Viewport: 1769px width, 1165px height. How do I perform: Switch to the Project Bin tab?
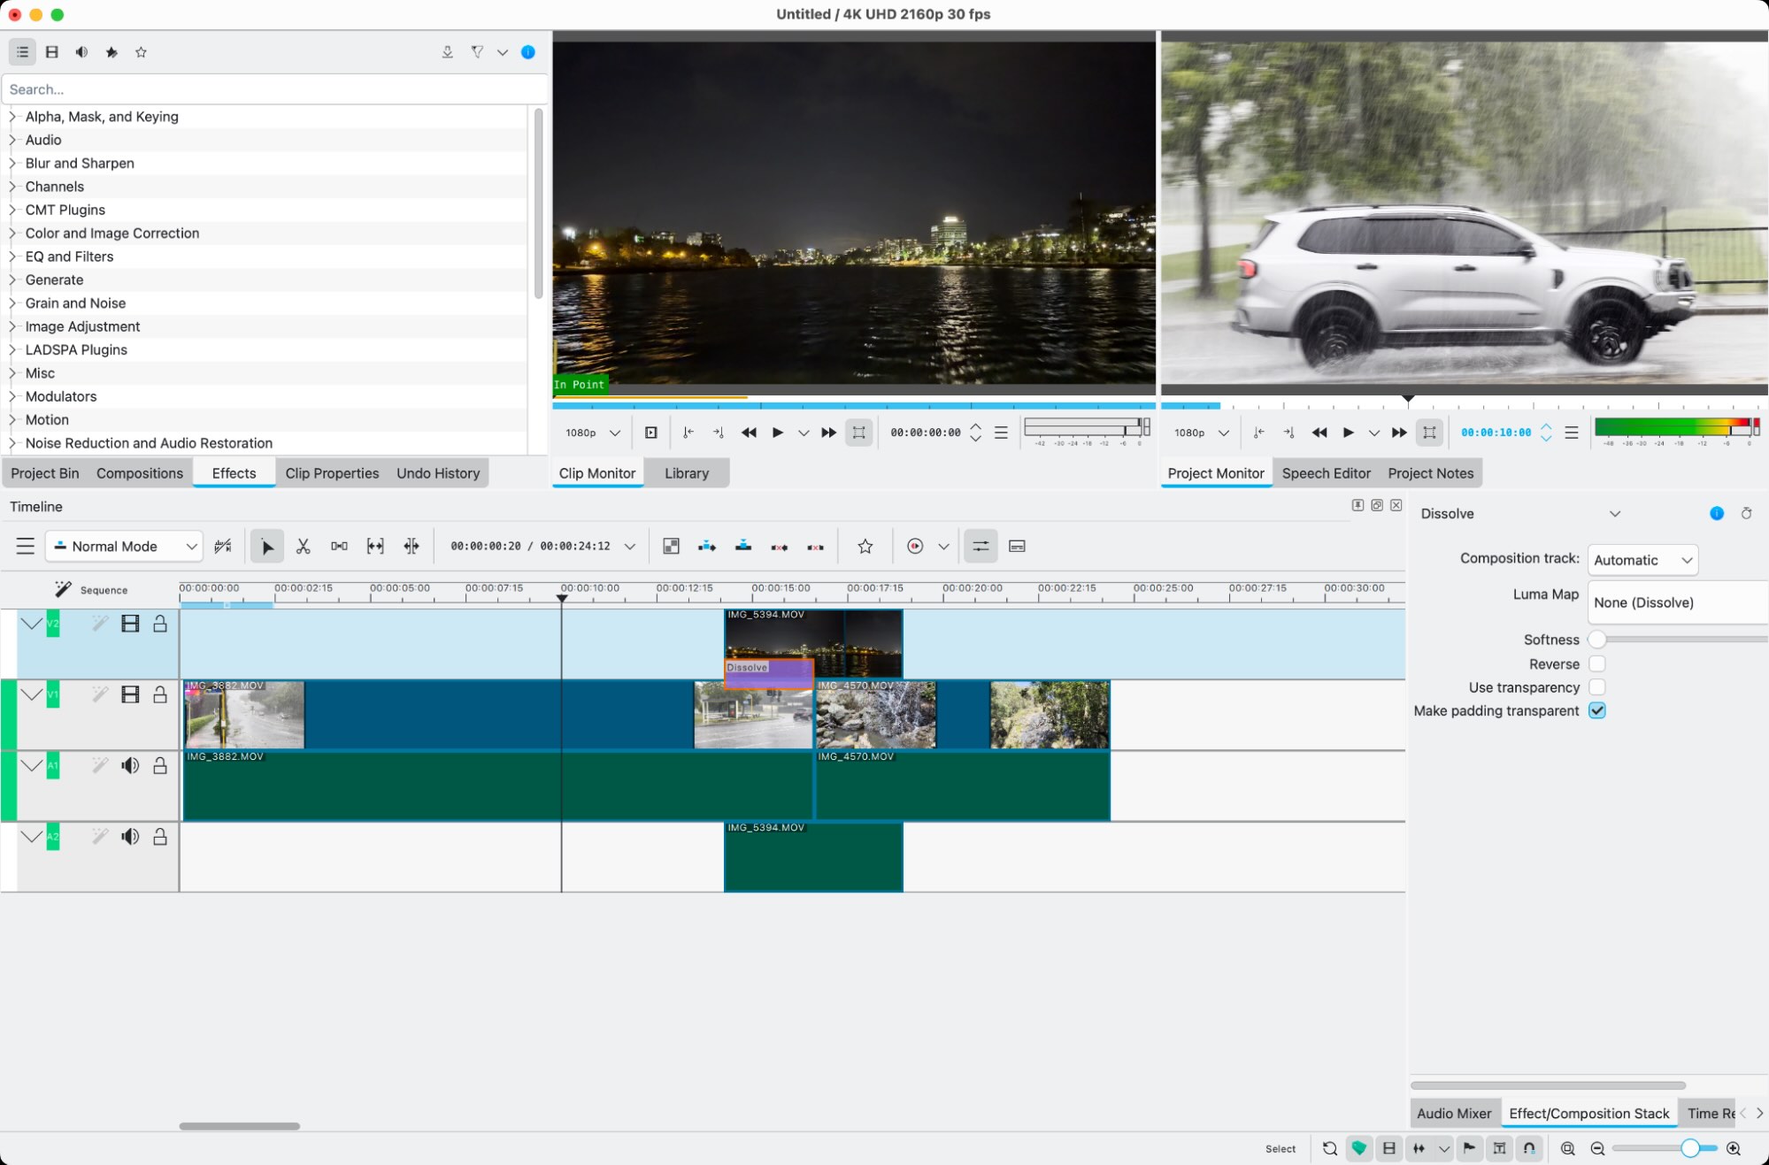click(x=44, y=473)
